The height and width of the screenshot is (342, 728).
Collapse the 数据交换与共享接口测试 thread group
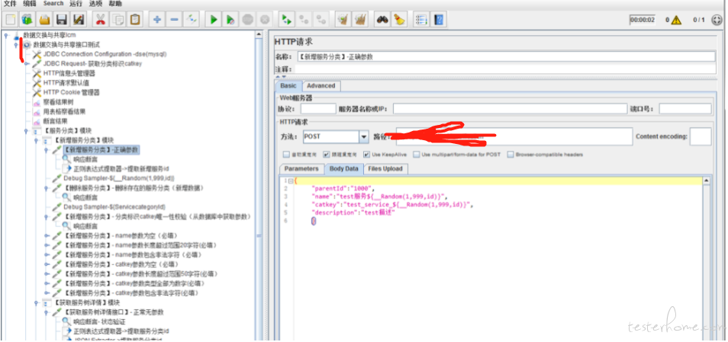tap(16, 45)
